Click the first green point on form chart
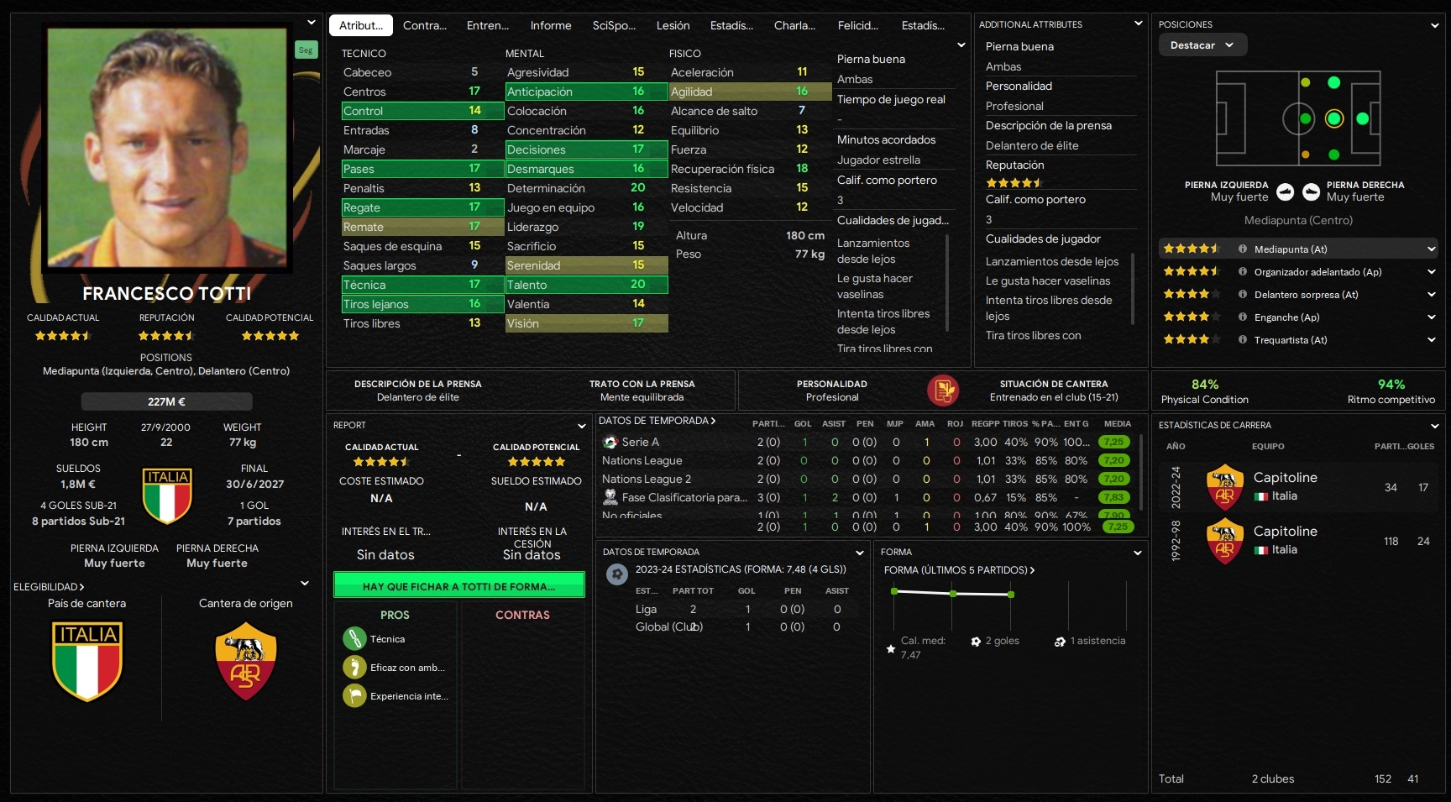 tap(894, 591)
